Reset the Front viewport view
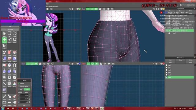The image size is (196, 110). [52, 64]
